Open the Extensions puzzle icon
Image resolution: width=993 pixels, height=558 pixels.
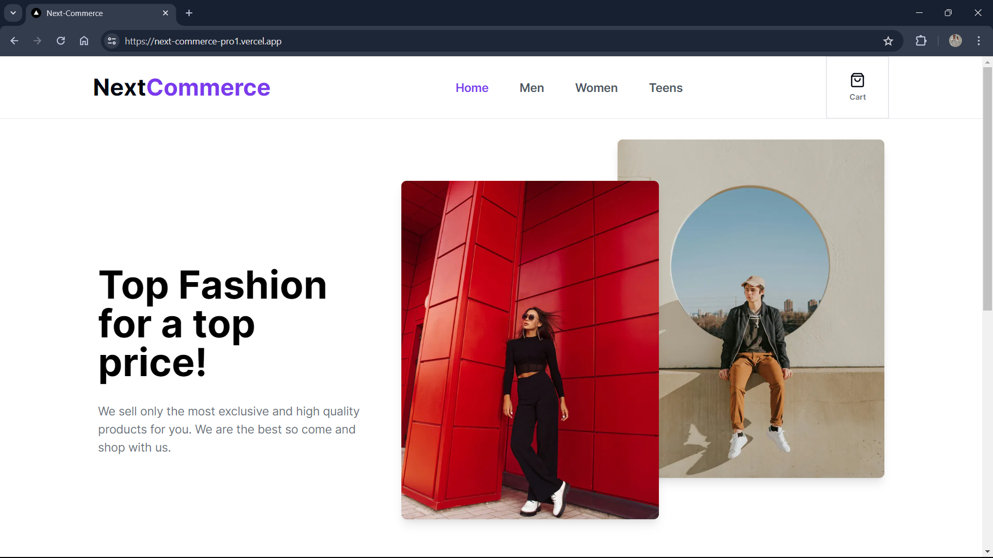(x=921, y=41)
